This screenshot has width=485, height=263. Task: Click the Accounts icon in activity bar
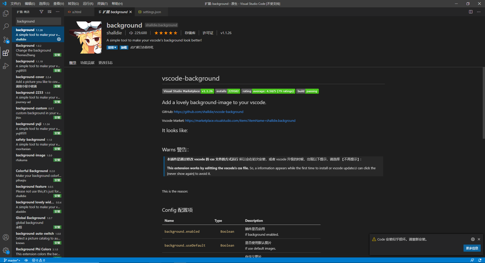point(6,237)
